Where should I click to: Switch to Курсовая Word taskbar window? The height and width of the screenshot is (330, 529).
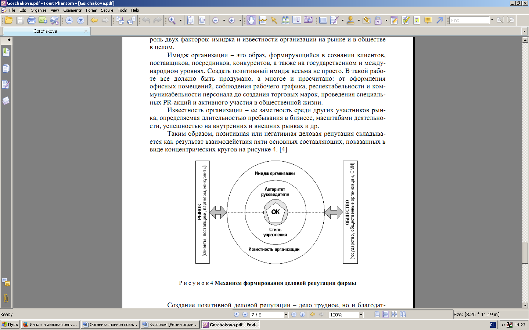[x=170, y=324]
